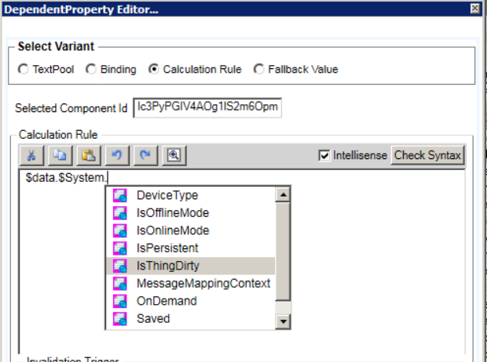Click the icon beside MessageMappingContext
Image resolution: width=487 pixels, height=362 pixels.
coord(120,284)
